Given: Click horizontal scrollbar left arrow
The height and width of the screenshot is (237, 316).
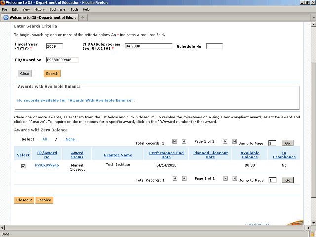Looking at the screenshot, I should tap(2, 228).
